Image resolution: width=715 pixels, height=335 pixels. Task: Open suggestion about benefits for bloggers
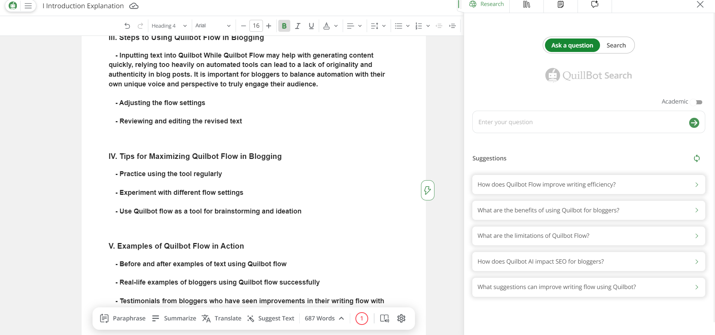[x=588, y=210]
